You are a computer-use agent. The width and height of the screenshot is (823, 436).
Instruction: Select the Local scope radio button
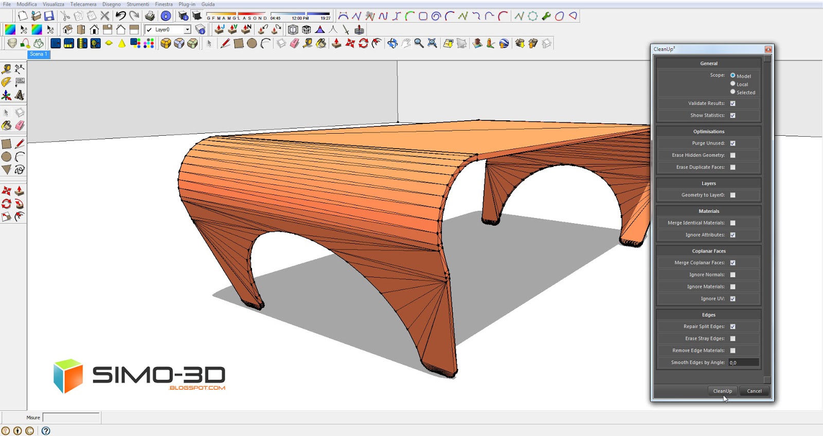pyautogui.click(x=732, y=83)
